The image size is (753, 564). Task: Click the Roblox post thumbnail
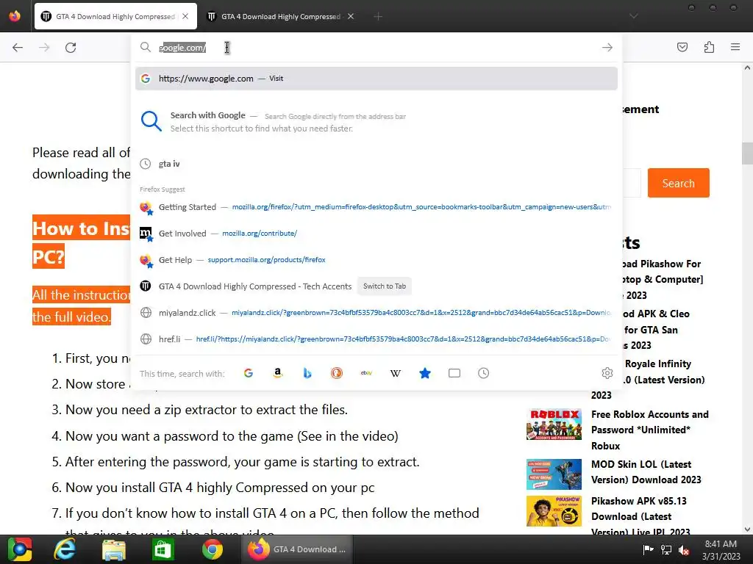(x=554, y=424)
